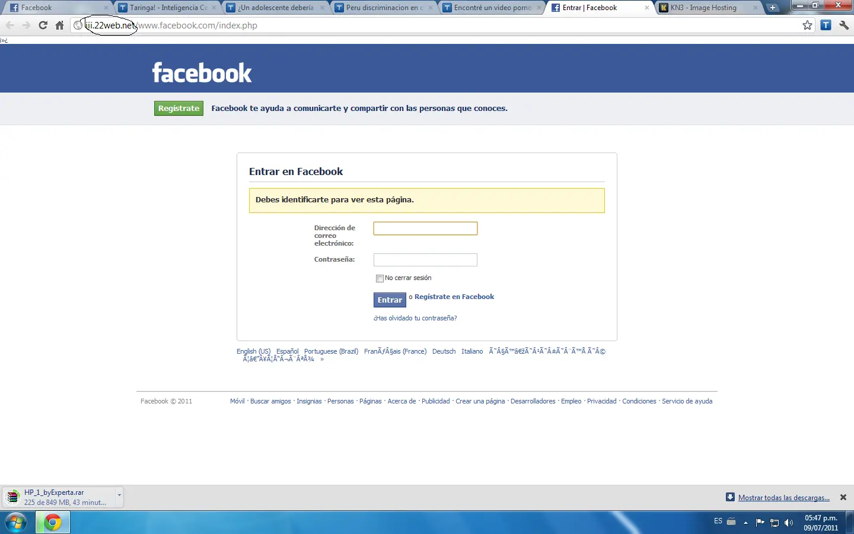
Task: Open the 'Crear una página' footer link
Action: [480, 401]
